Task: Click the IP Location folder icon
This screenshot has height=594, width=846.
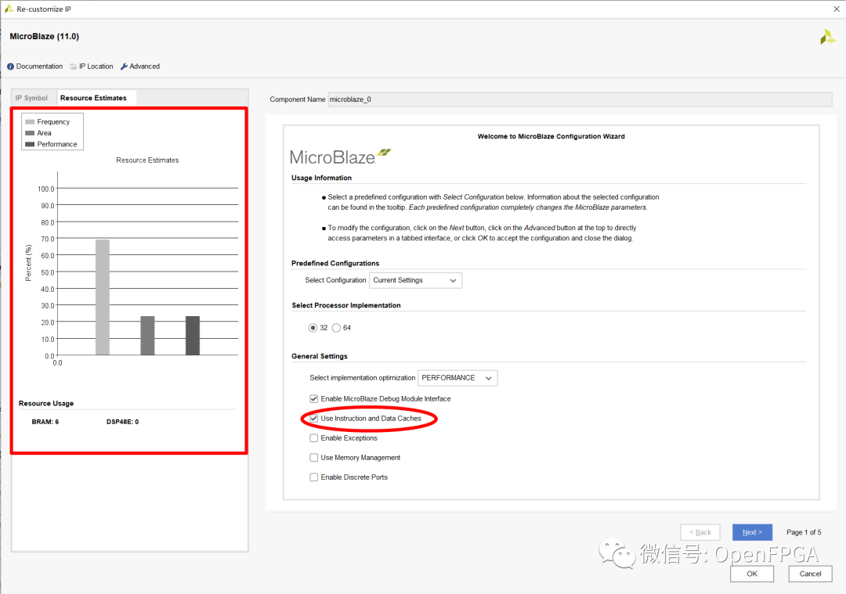Action: [74, 67]
